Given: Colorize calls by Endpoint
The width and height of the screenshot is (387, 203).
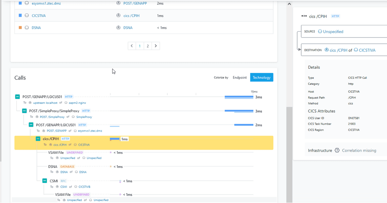Looking at the screenshot, I should [240, 77].
